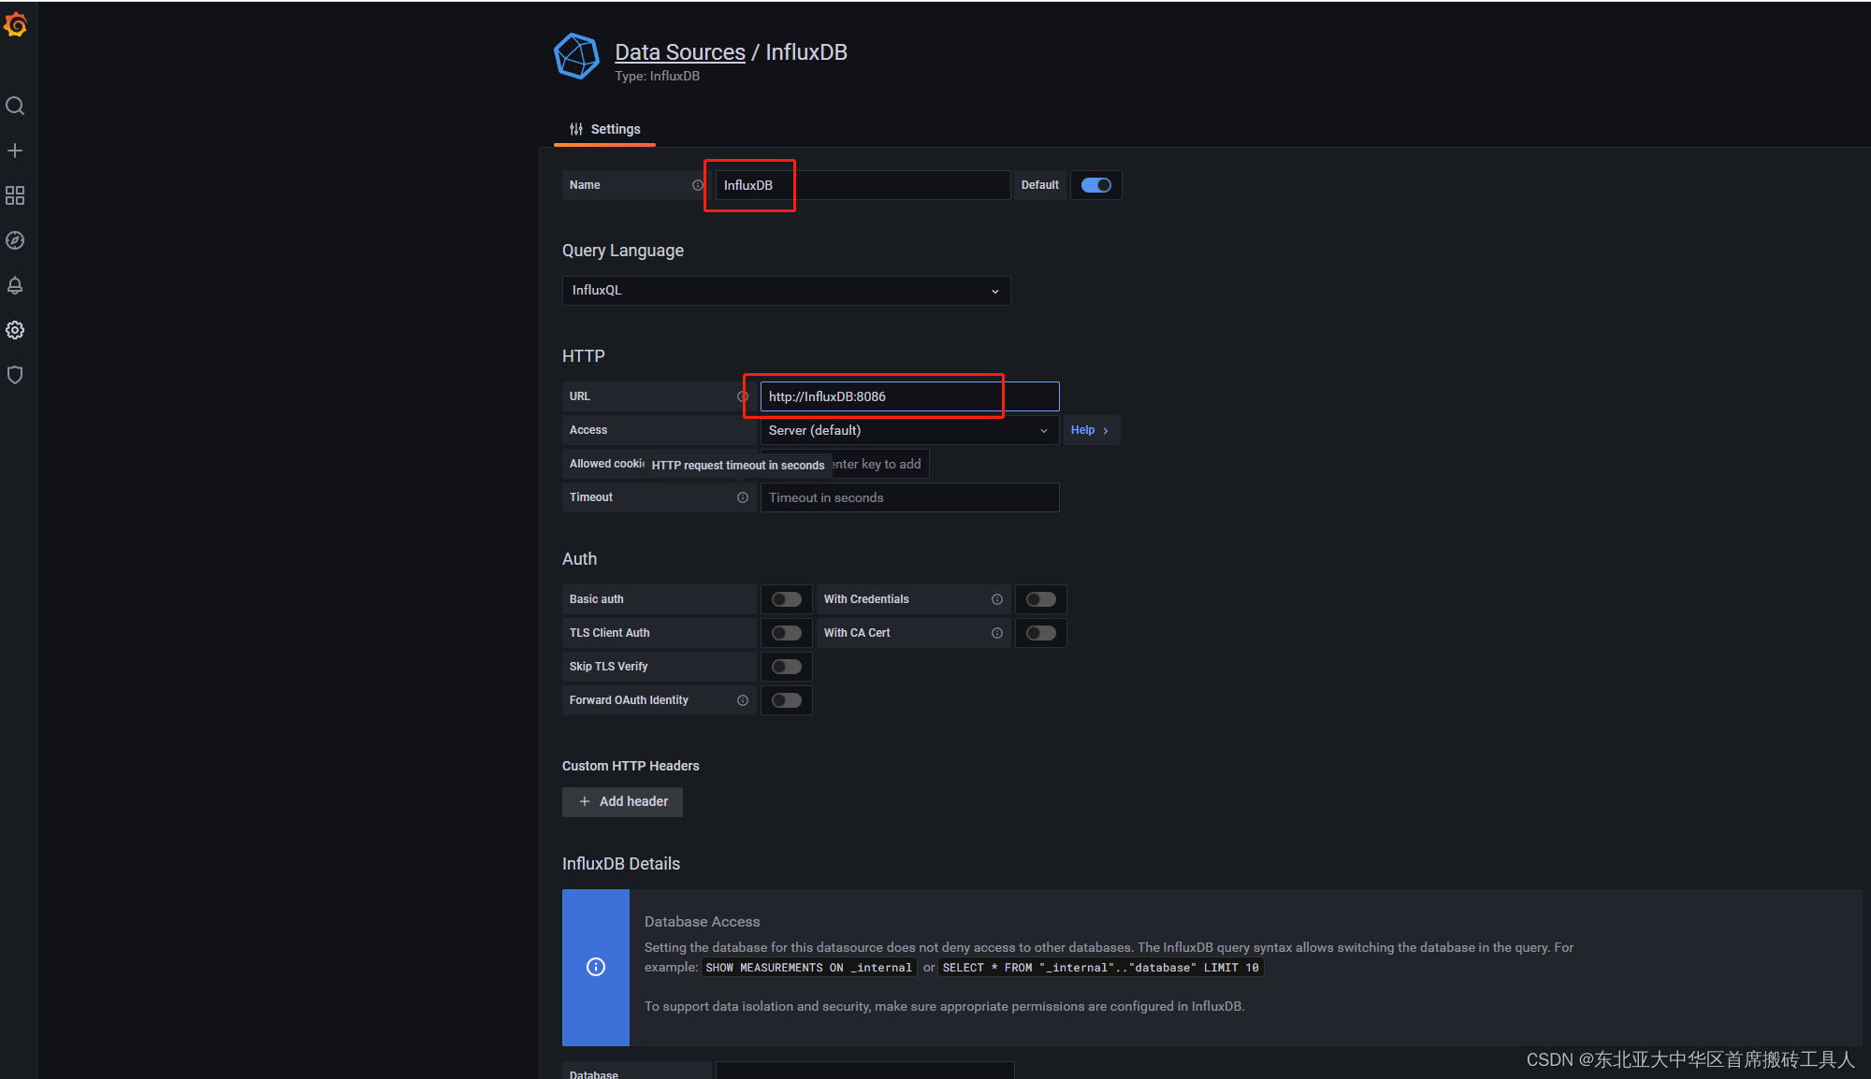The height and width of the screenshot is (1079, 1871).
Task: Toggle the Default data source switch
Action: click(x=1096, y=185)
